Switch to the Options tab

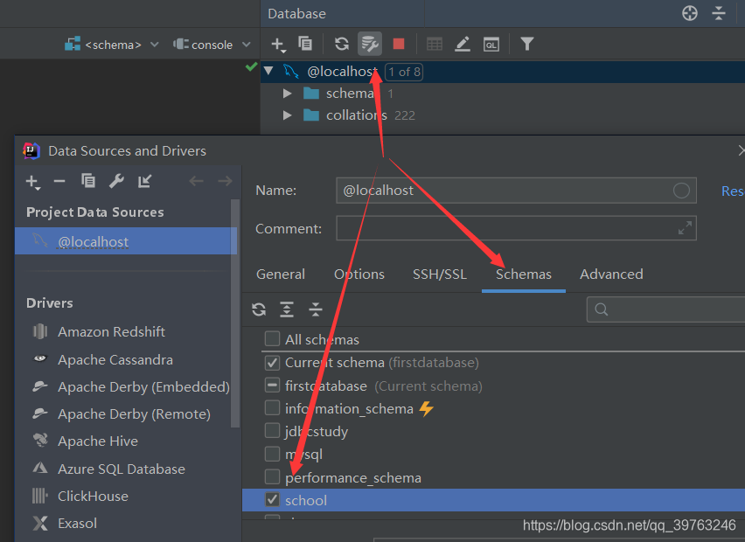359,274
